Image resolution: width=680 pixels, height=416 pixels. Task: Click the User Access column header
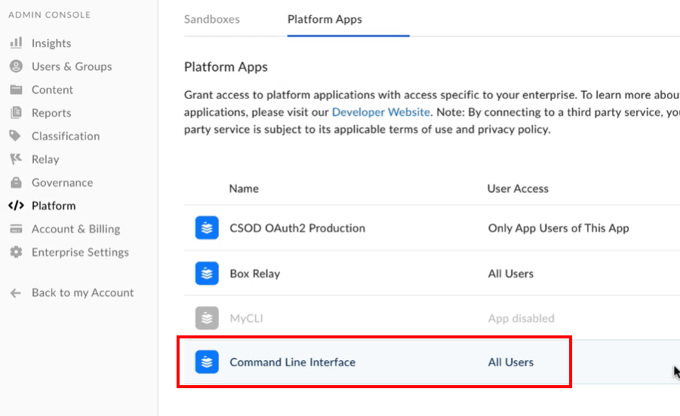[x=518, y=188]
